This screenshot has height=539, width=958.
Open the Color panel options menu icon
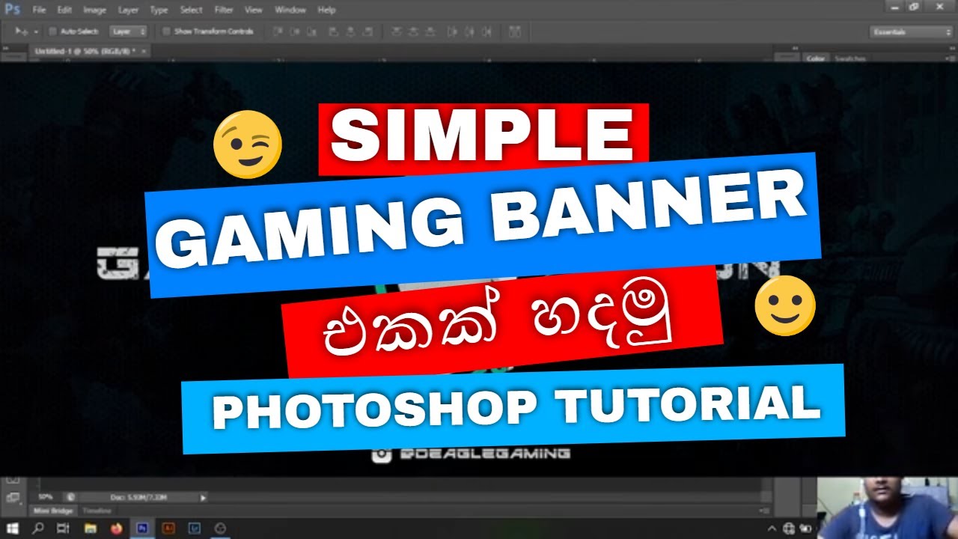point(950,58)
